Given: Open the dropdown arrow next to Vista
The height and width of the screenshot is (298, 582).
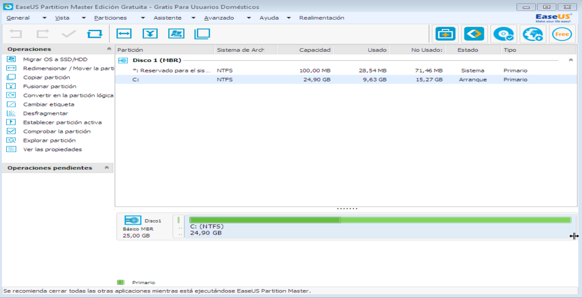Looking at the screenshot, I should click(84, 18).
